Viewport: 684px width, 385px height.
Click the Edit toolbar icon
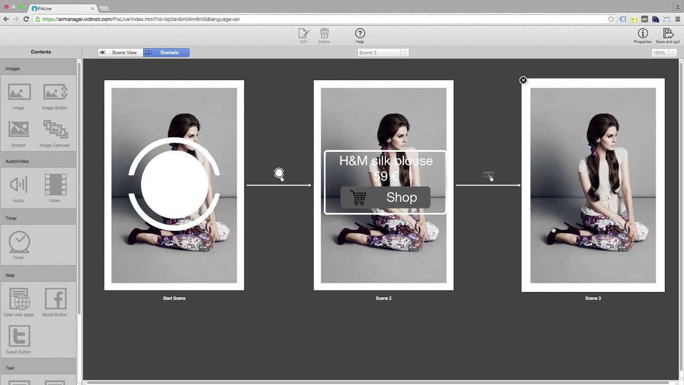point(304,34)
